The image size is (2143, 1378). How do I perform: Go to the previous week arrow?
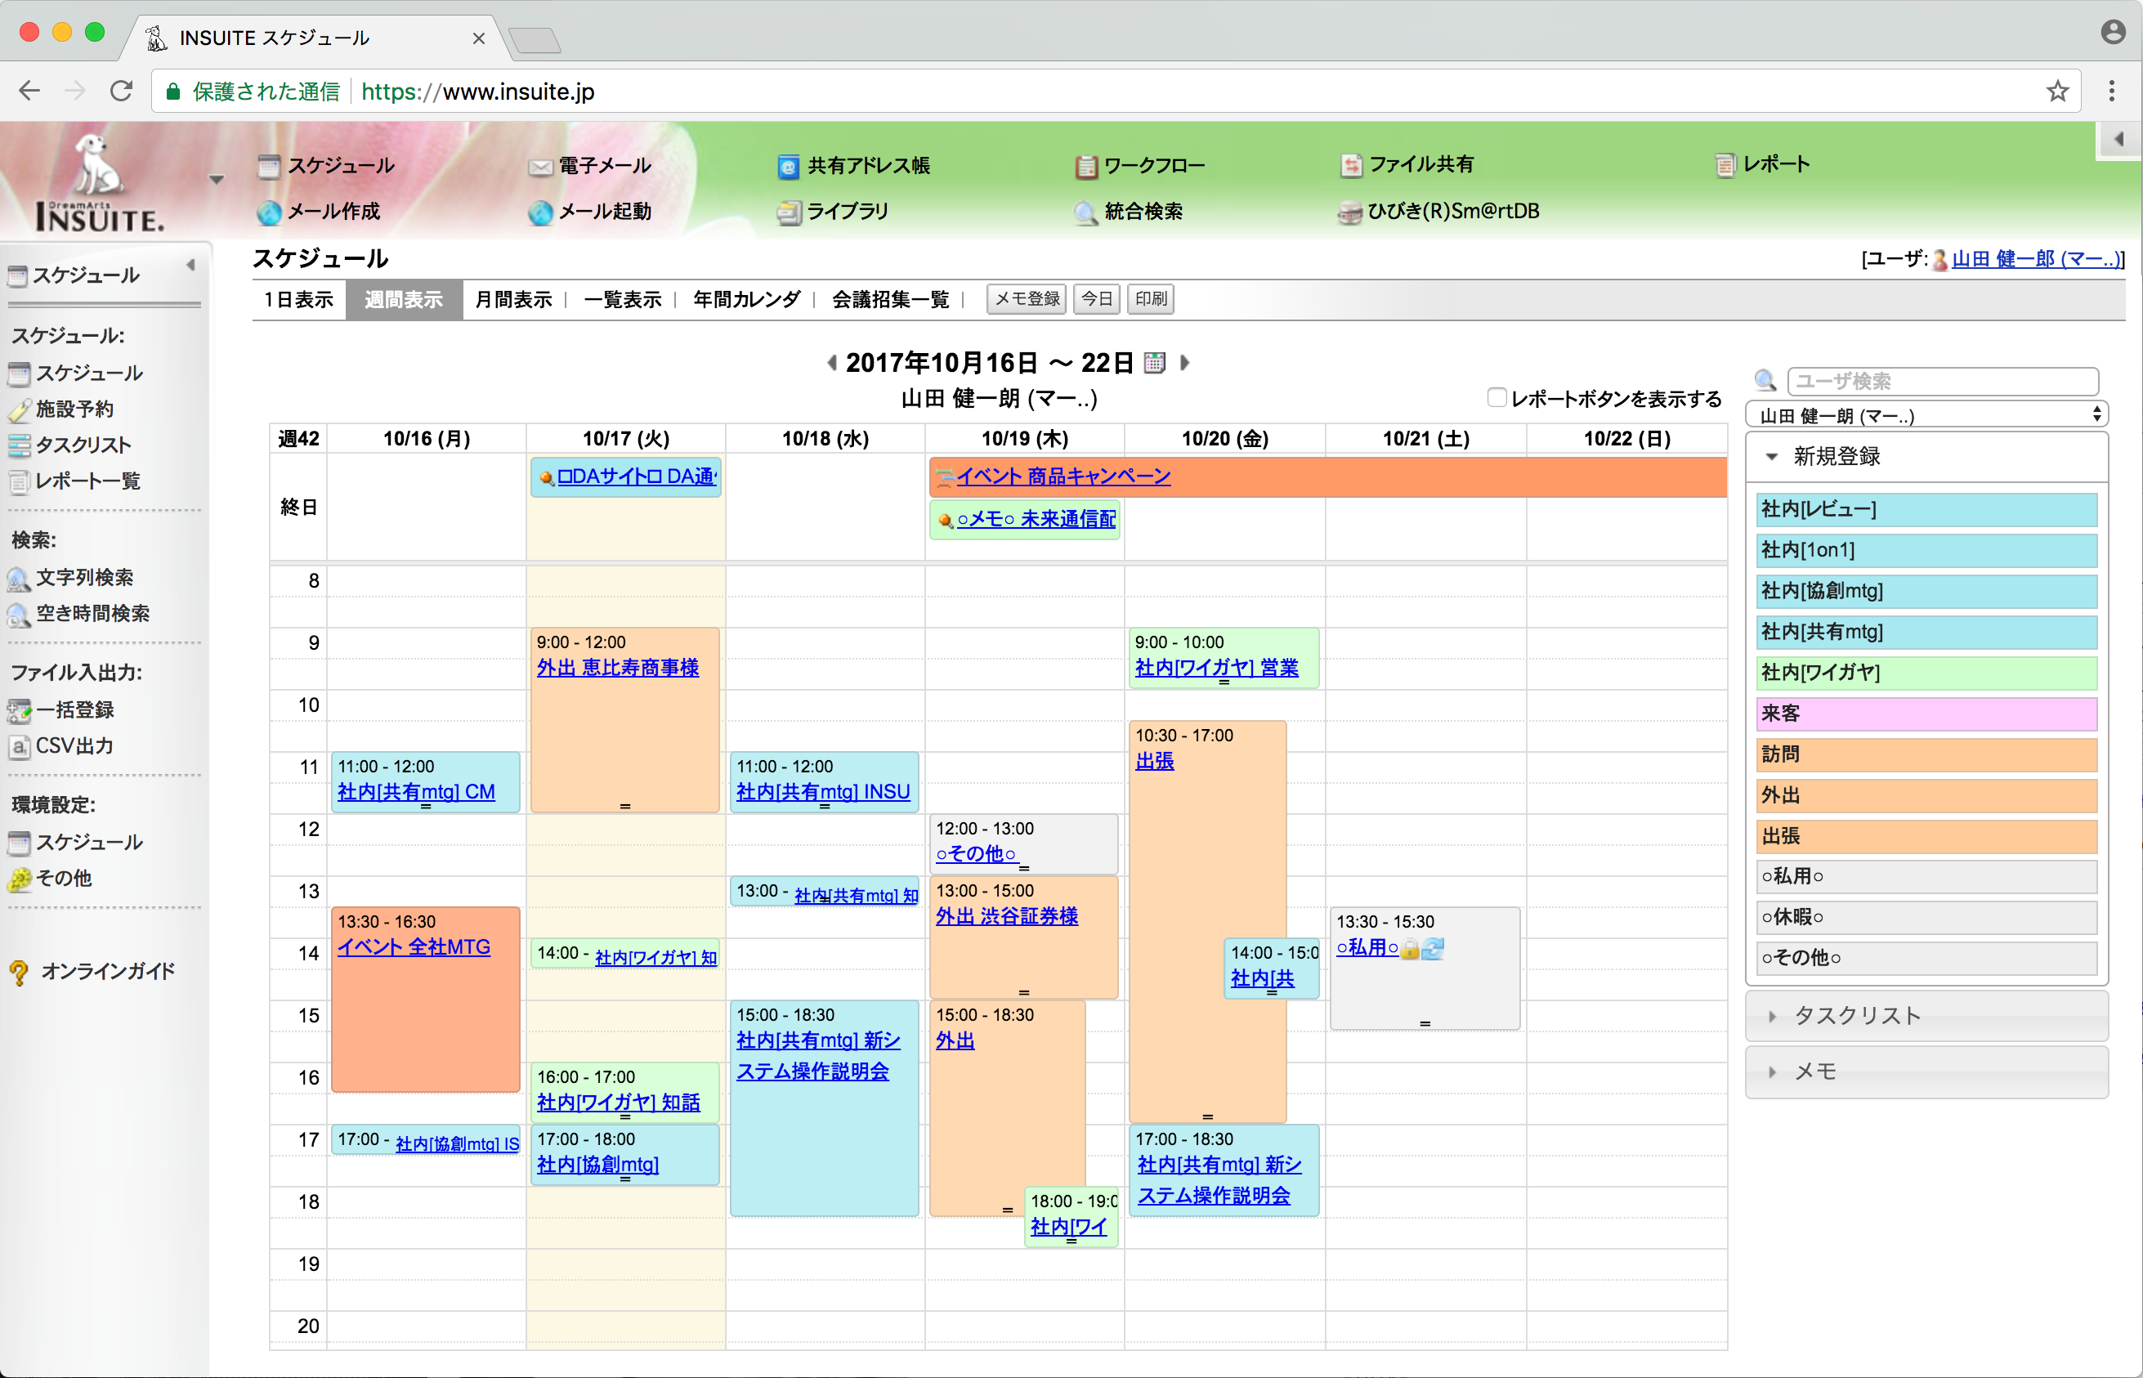831,362
